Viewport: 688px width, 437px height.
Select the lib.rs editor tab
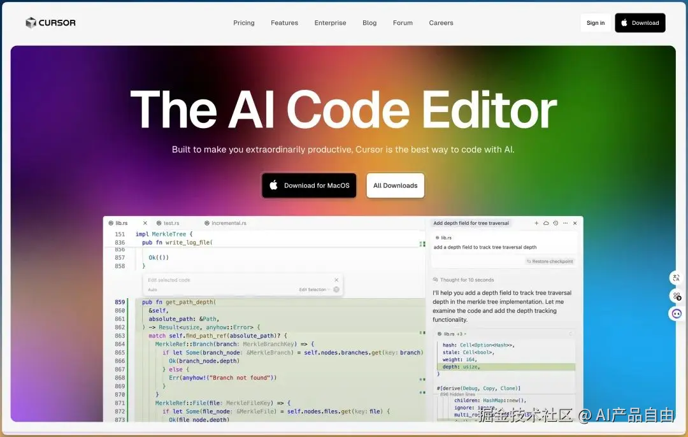click(121, 224)
